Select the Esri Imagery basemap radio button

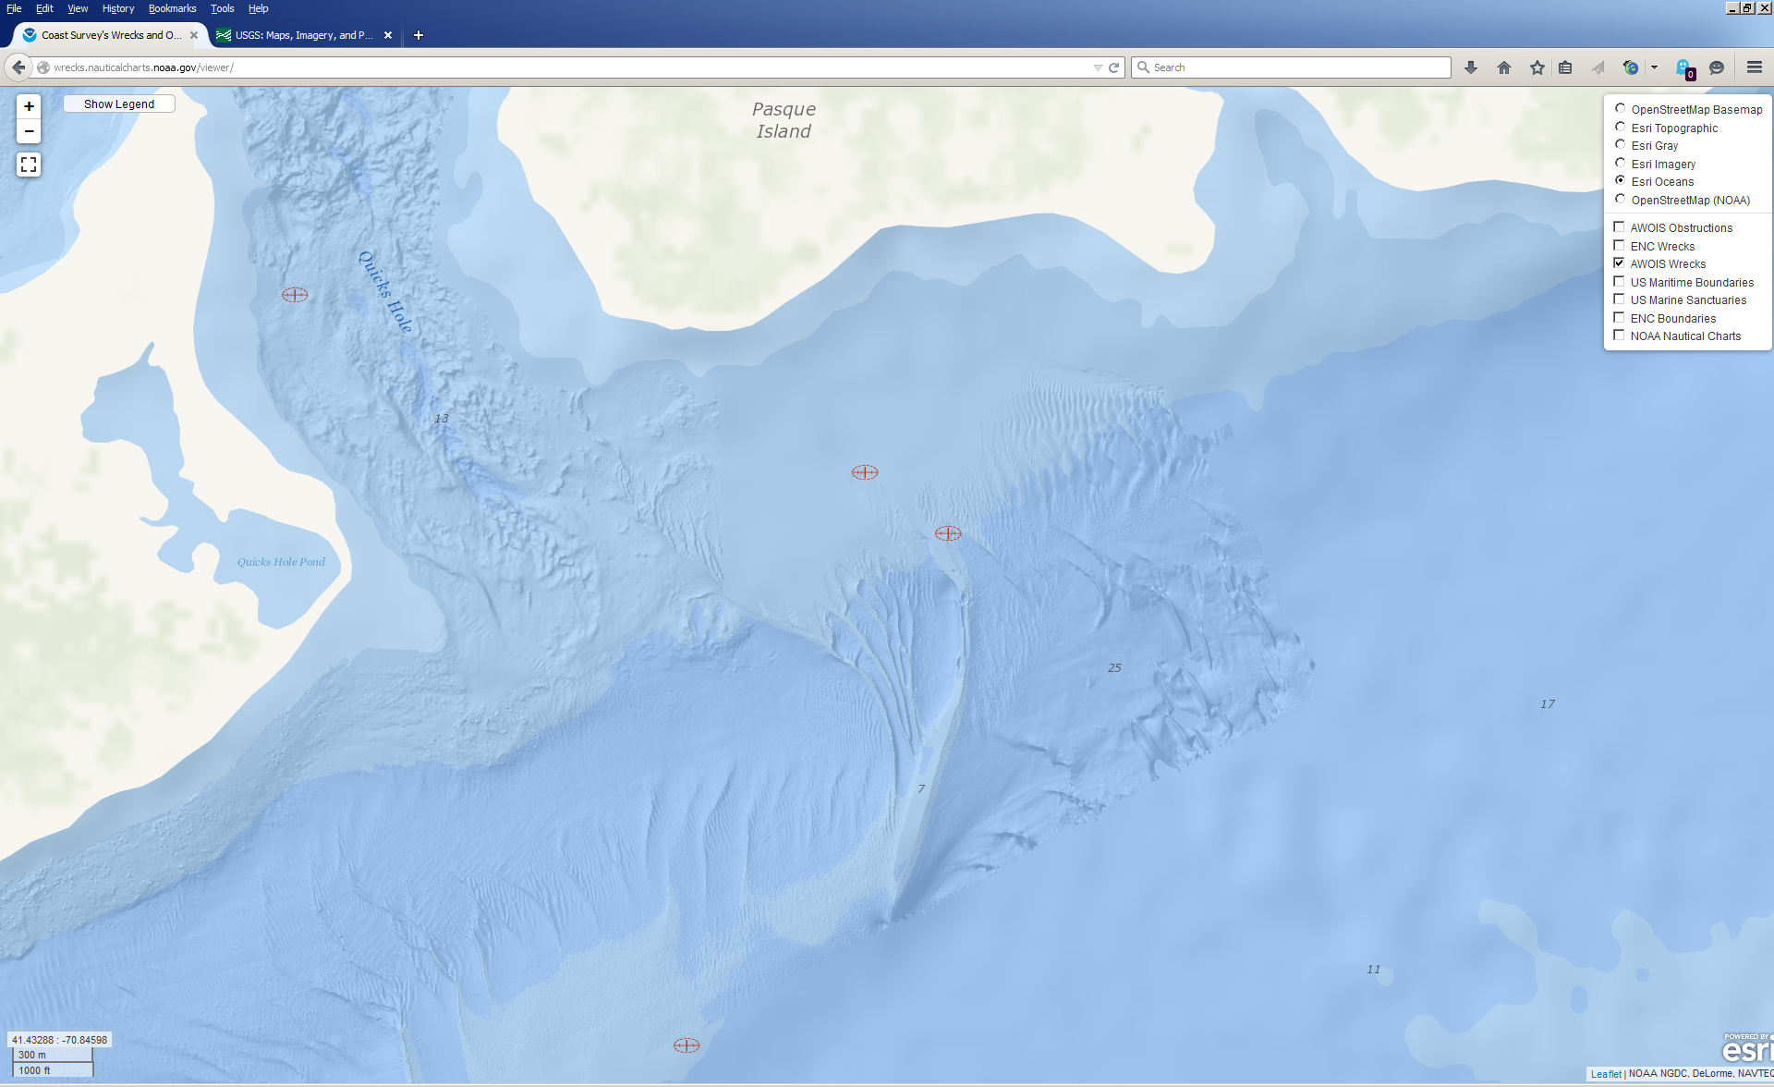1620,164
